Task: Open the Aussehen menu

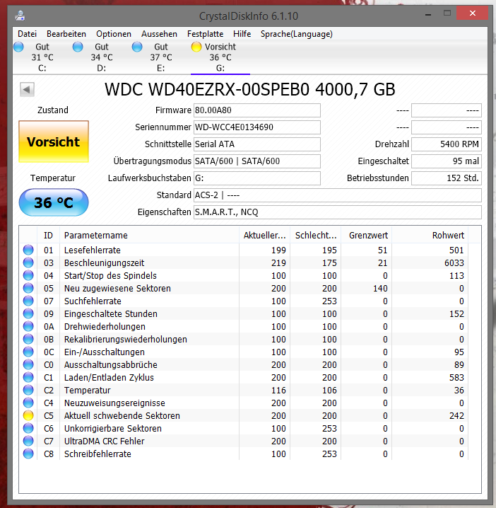Action: (x=159, y=34)
